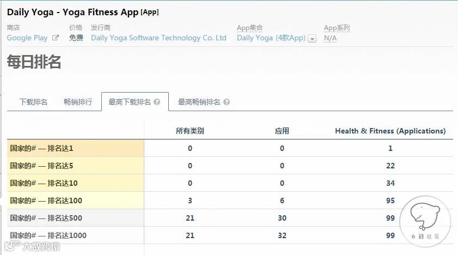Click 所有类别 value 21 in 排名达500 row

point(190,218)
